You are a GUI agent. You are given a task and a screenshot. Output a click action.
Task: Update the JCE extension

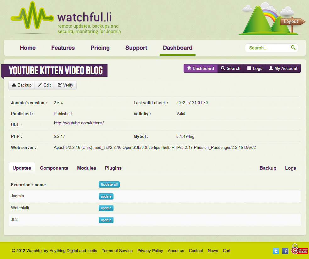tap(106, 220)
